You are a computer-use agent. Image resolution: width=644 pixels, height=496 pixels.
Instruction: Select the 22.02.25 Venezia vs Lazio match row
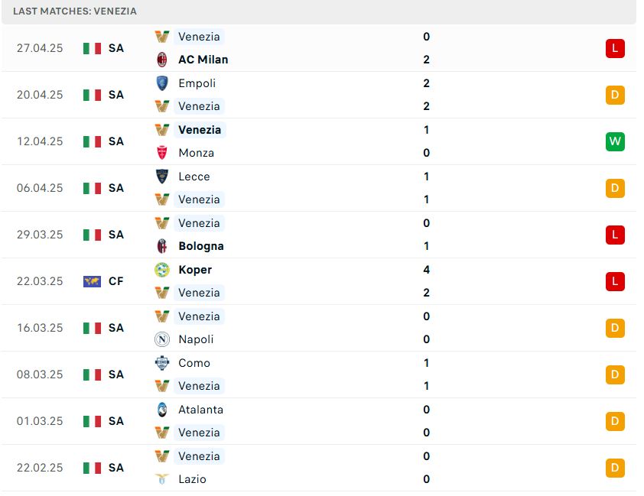coord(319,468)
